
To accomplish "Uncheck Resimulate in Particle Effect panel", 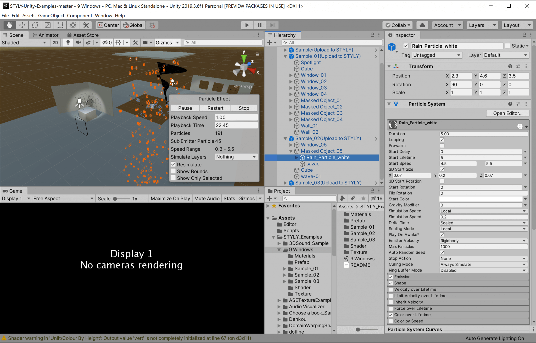I will click(173, 164).
